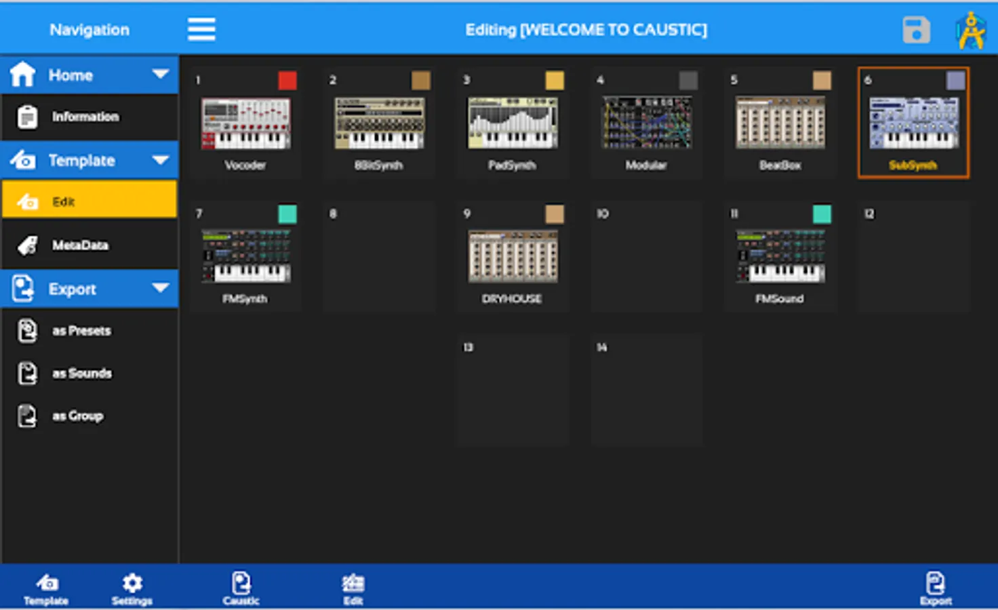Open the hamburger menu icon
This screenshot has height=610, width=998.
pos(201,29)
